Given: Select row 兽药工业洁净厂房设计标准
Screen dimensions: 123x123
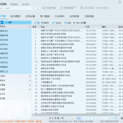Looking at the screenshot, I should coord(77,55).
